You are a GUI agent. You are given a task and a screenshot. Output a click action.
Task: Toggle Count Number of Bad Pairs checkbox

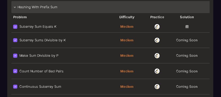pos(15,71)
